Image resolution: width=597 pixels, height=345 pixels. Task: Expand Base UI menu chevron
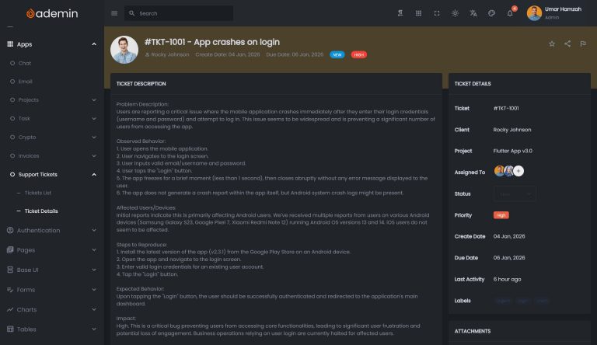click(93, 270)
